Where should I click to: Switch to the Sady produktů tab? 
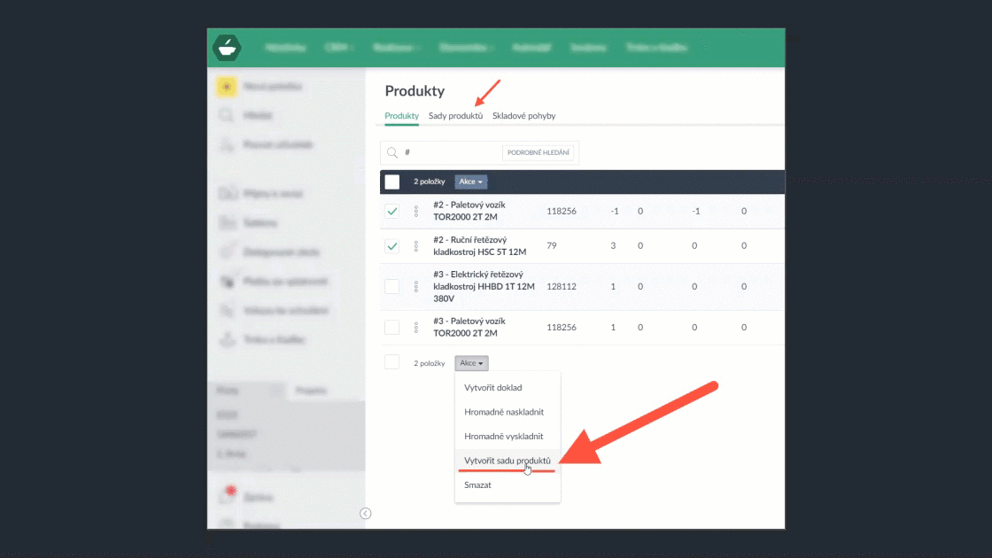click(455, 116)
